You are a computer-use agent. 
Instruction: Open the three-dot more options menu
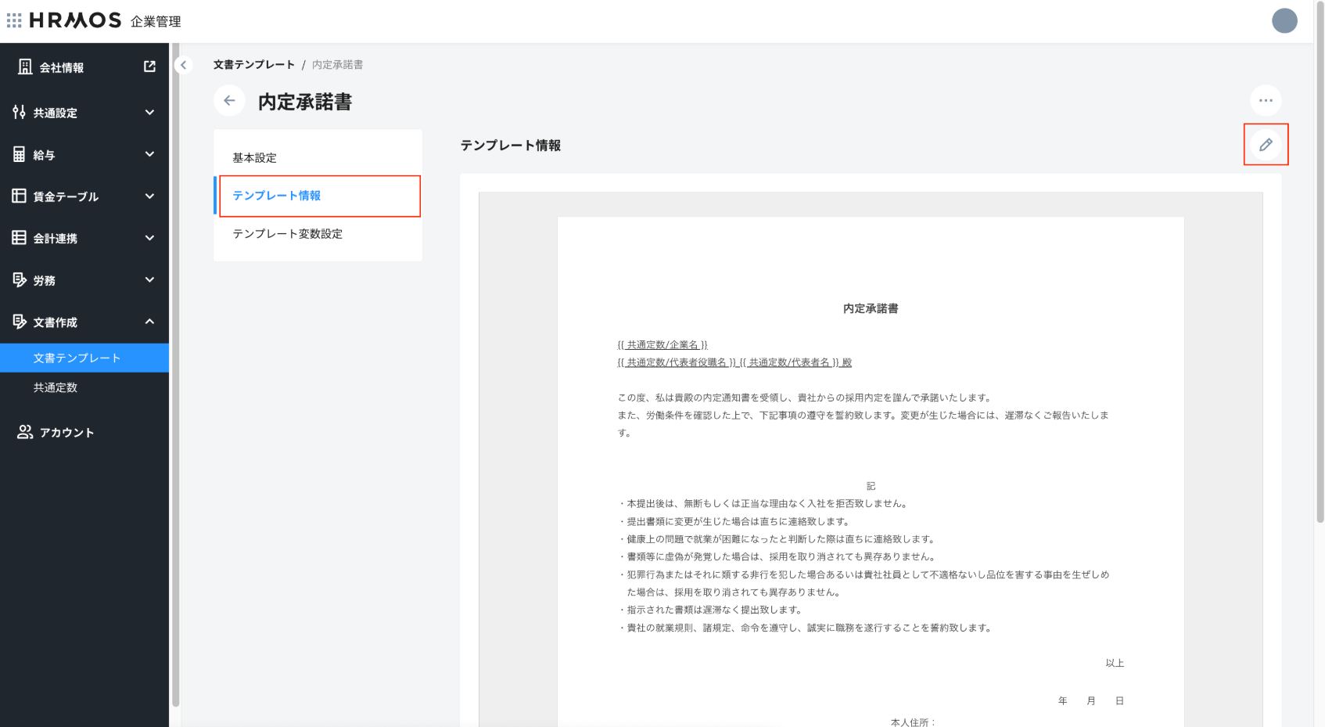pyautogui.click(x=1266, y=101)
